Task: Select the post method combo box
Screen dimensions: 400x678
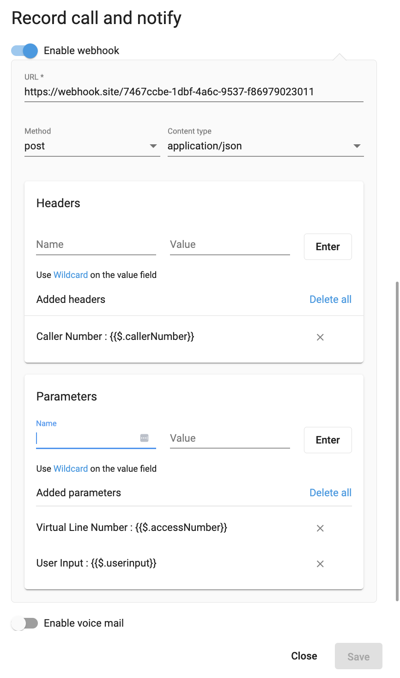Action: [x=92, y=146]
